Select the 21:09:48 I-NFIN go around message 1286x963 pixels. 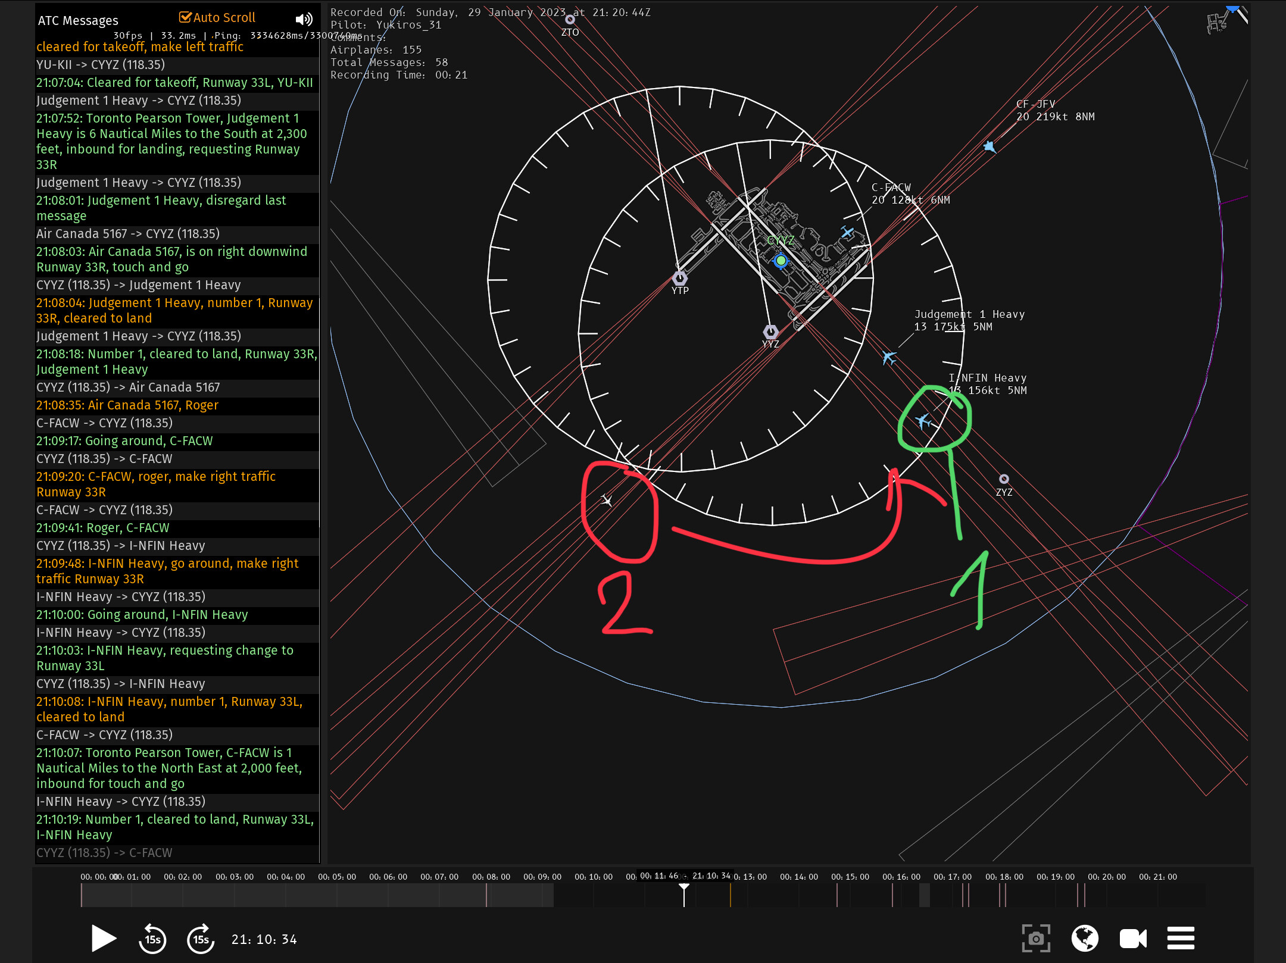point(167,571)
